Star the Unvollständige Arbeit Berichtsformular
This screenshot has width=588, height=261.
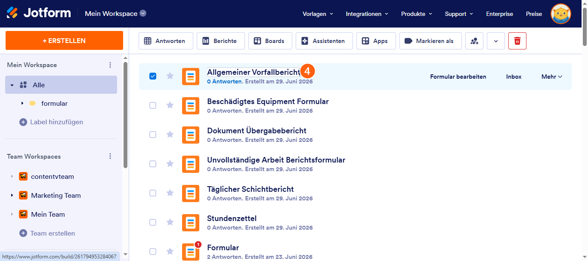coord(170,164)
